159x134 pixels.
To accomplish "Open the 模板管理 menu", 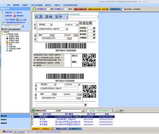I will click(x=16, y=5).
